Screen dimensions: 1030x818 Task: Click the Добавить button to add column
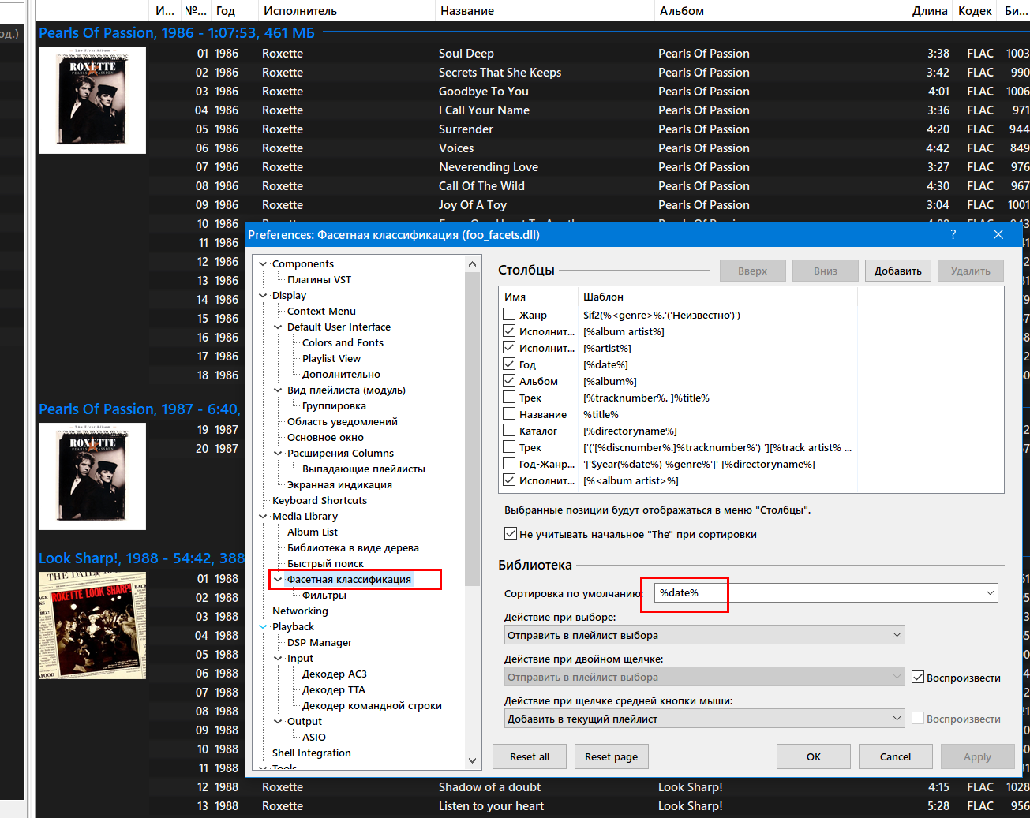pyautogui.click(x=897, y=271)
